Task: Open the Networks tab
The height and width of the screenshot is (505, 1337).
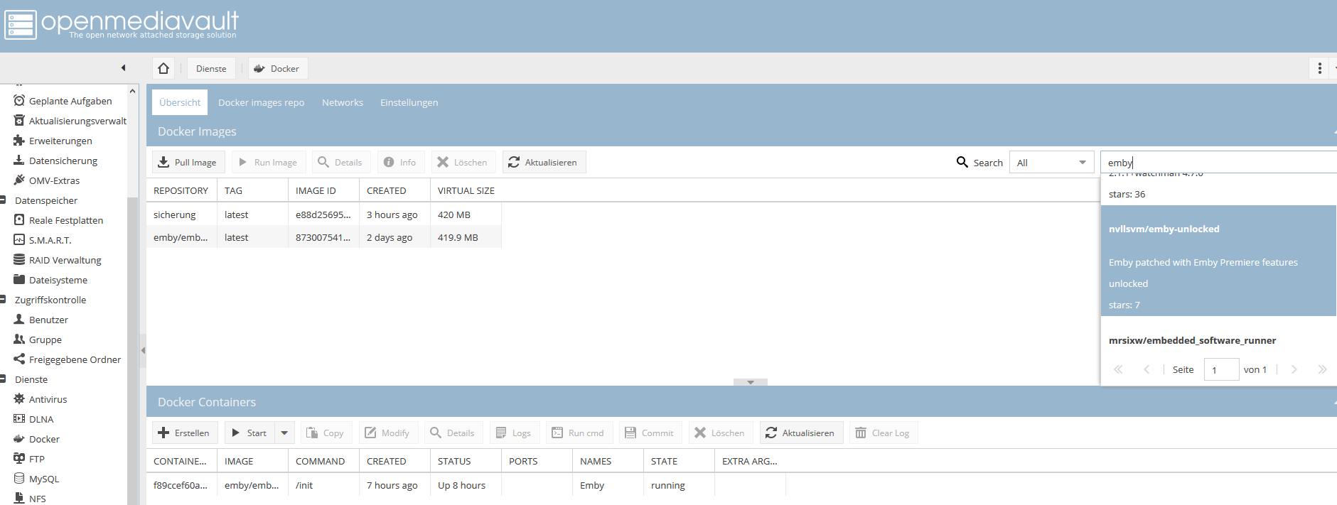Action: (x=343, y=102)
